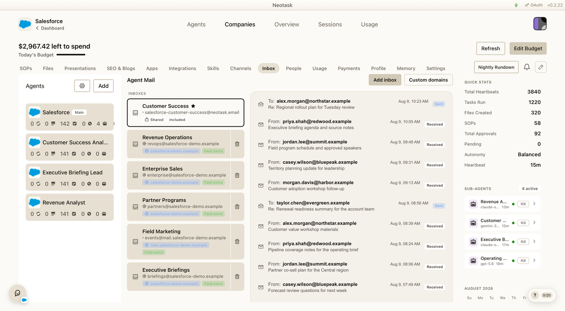
Task: Delete the Revenue Operations inbox
Action: (237, 144)
